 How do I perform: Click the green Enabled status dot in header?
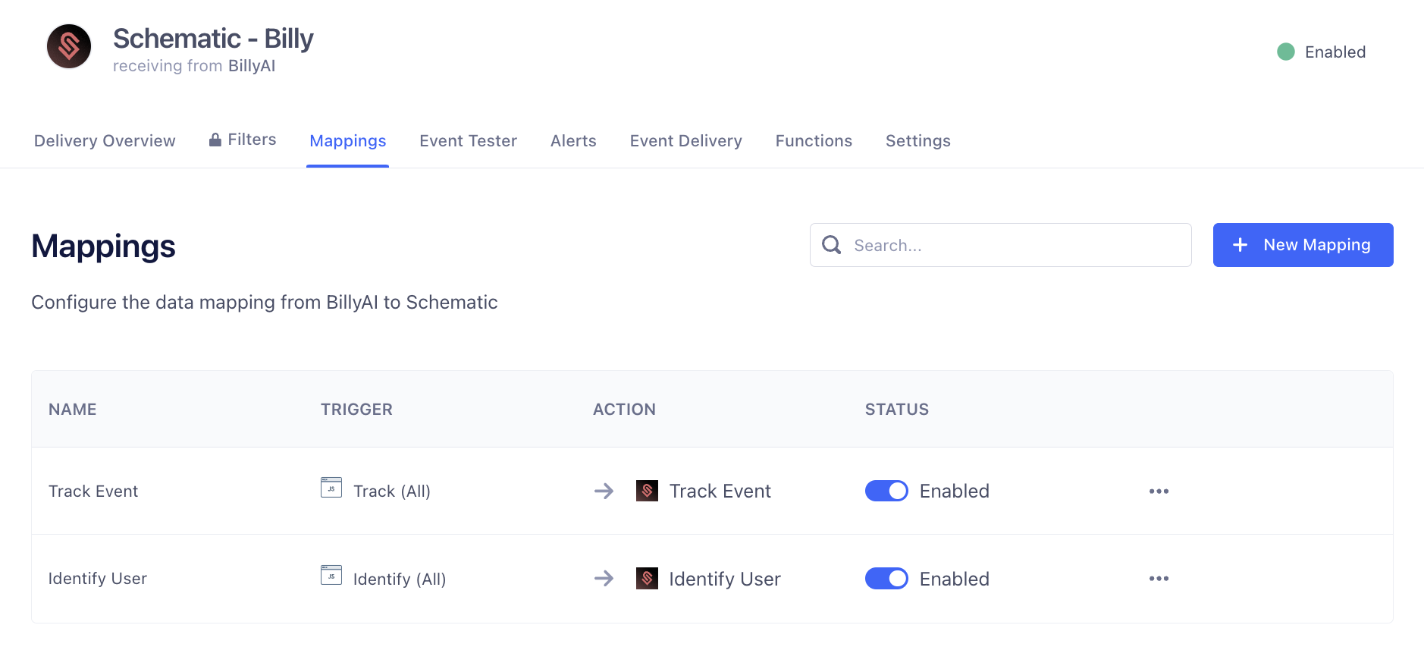click(x=1286, y=52)
